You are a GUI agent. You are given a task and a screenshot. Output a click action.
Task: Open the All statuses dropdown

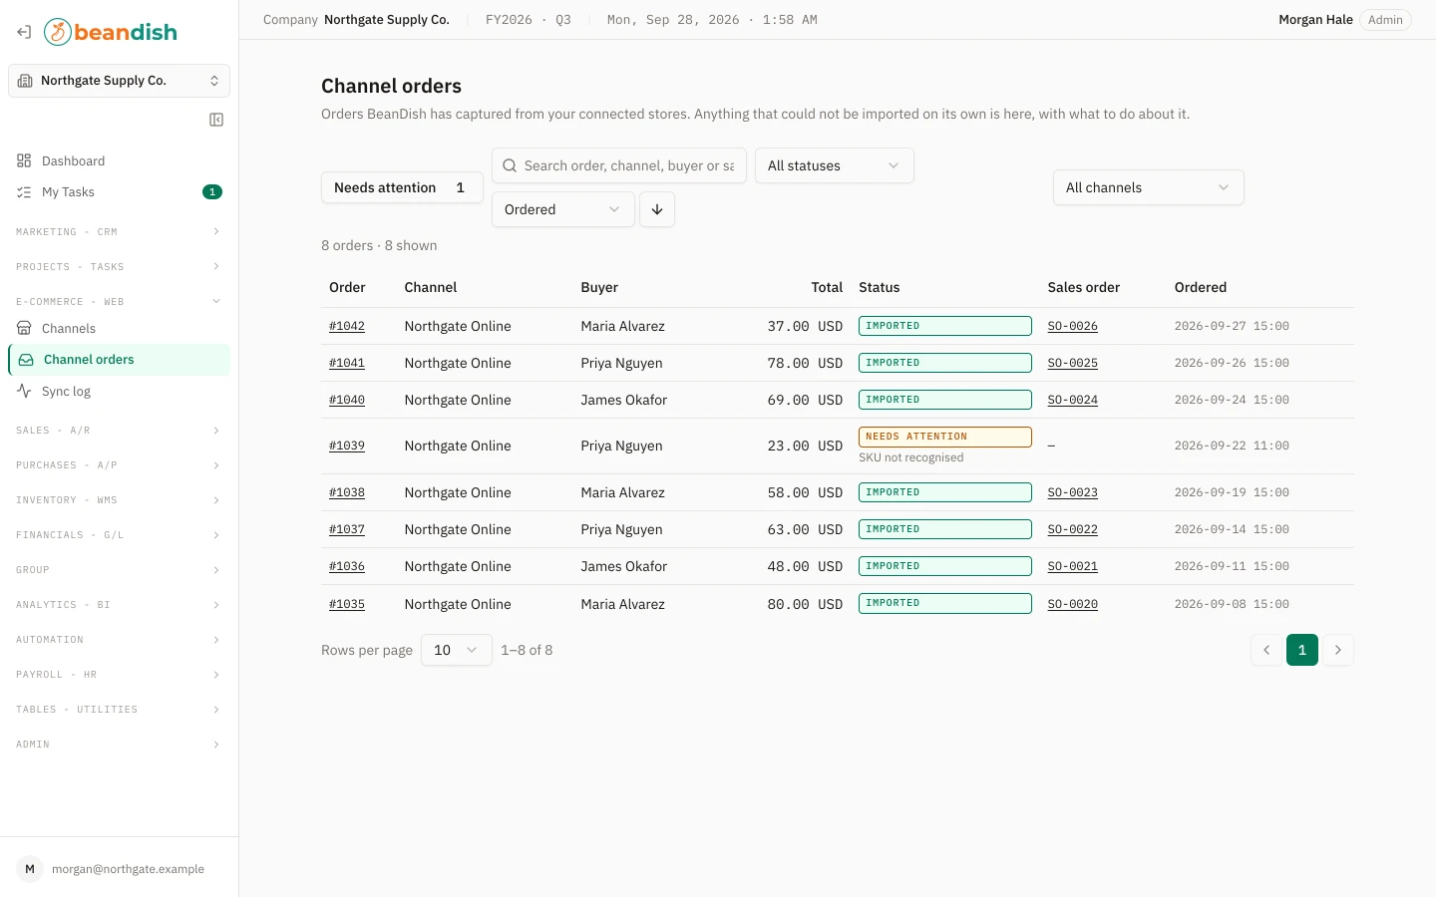835,165
